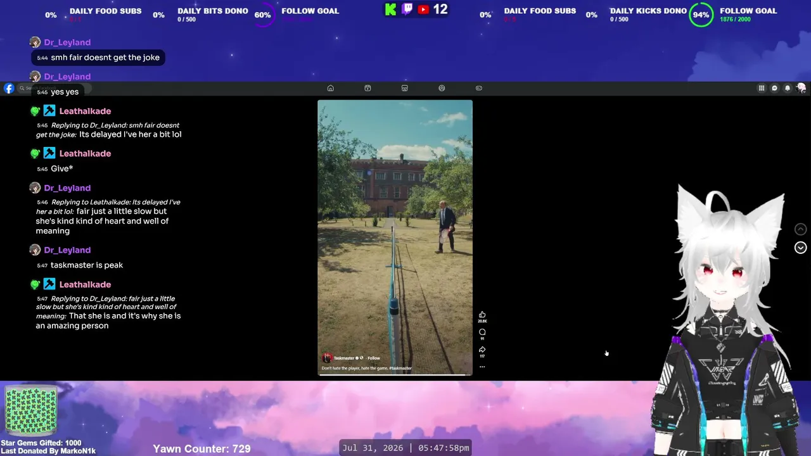Click the 94% follow goal progress ring
Image resolution: width=811 pixels, height=456 pixels.
point(701,15)
